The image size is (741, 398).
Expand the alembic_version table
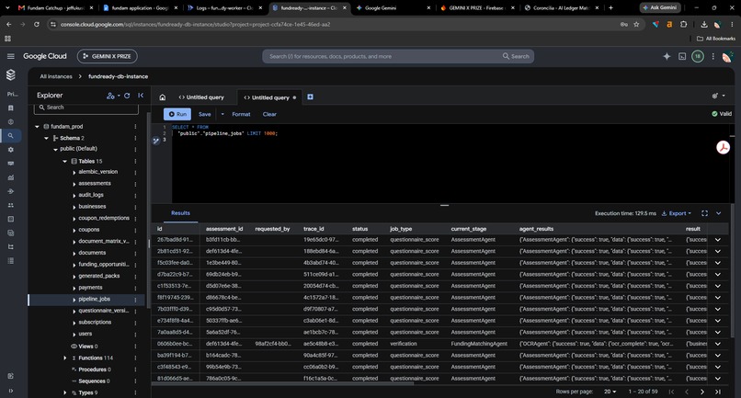[x=74, y=173]
